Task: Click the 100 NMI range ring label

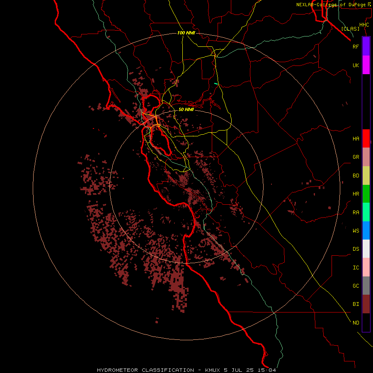Action: click(x=186, y=33)
